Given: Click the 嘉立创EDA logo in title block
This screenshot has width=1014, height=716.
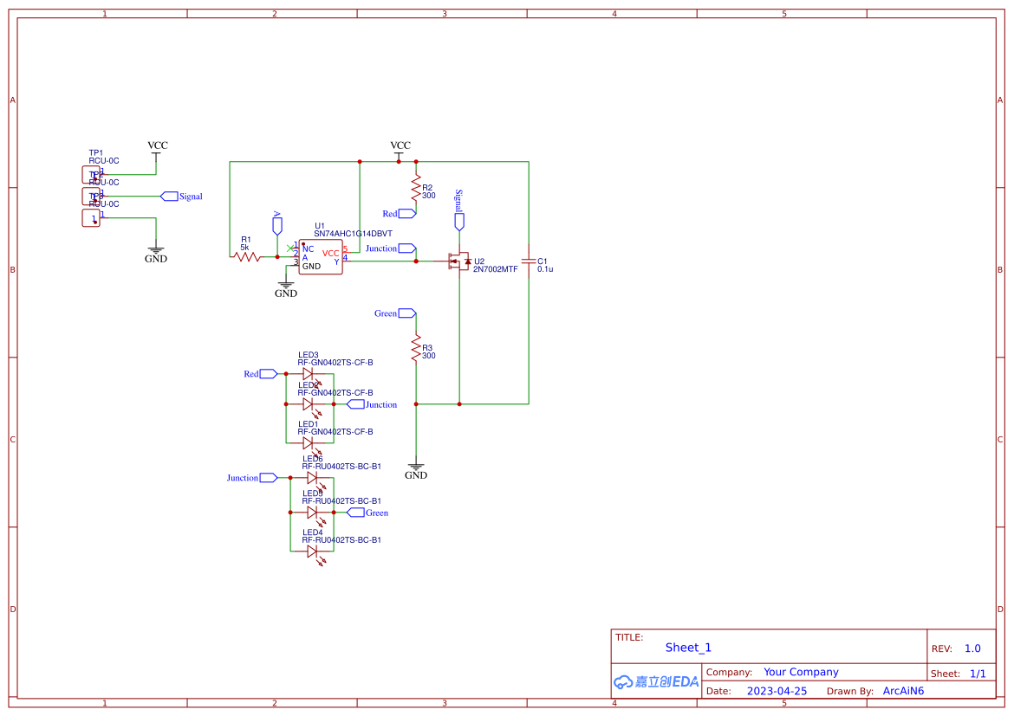Looking at the screenshot, I should (x=655, y=681).
